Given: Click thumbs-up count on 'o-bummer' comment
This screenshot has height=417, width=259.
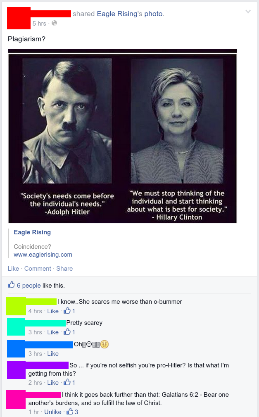Looking at the screenshot, I should click(x=69, y=311).
